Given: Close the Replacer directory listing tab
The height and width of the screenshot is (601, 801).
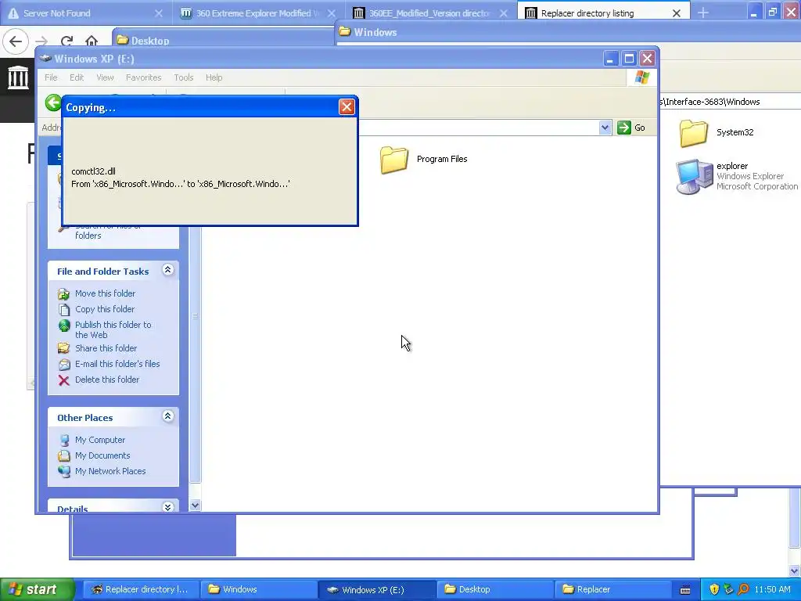Looking at the screenshot, I should [677, 13].
